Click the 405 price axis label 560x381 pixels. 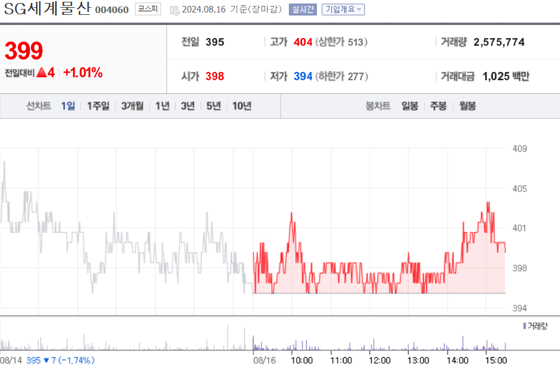(x=520, y=188)
